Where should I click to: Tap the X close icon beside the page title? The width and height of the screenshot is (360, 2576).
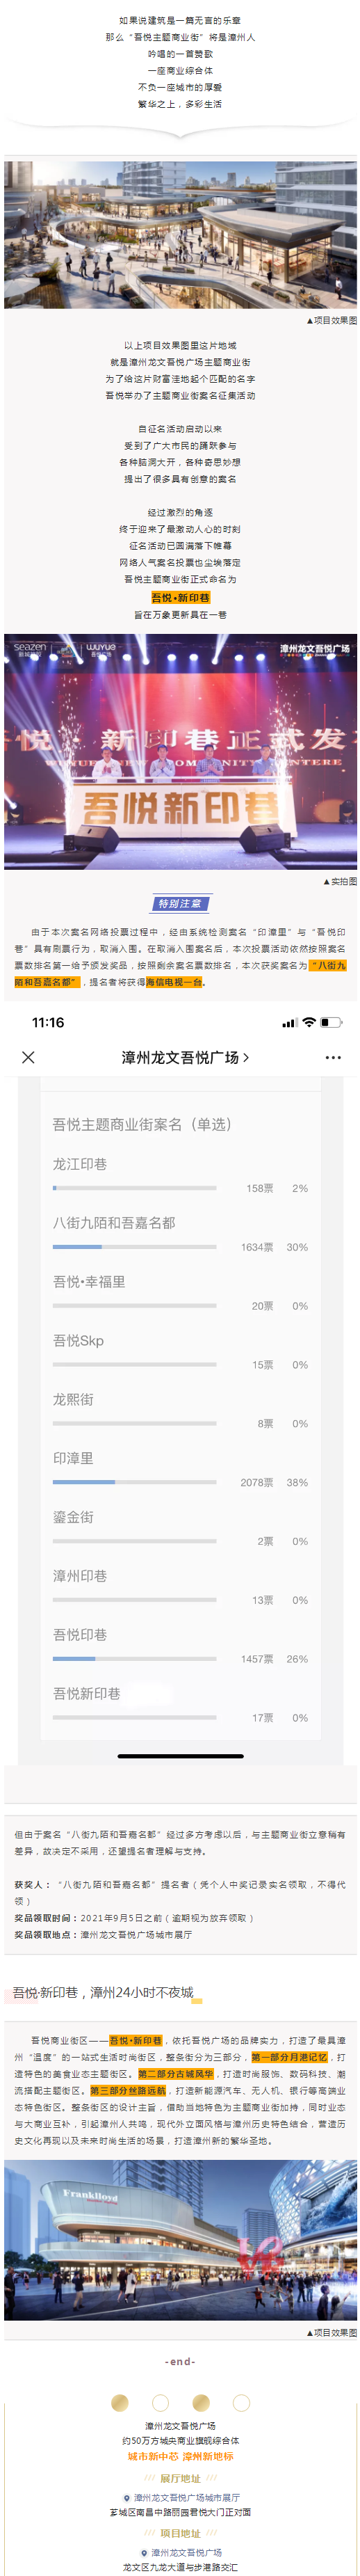28,1057
